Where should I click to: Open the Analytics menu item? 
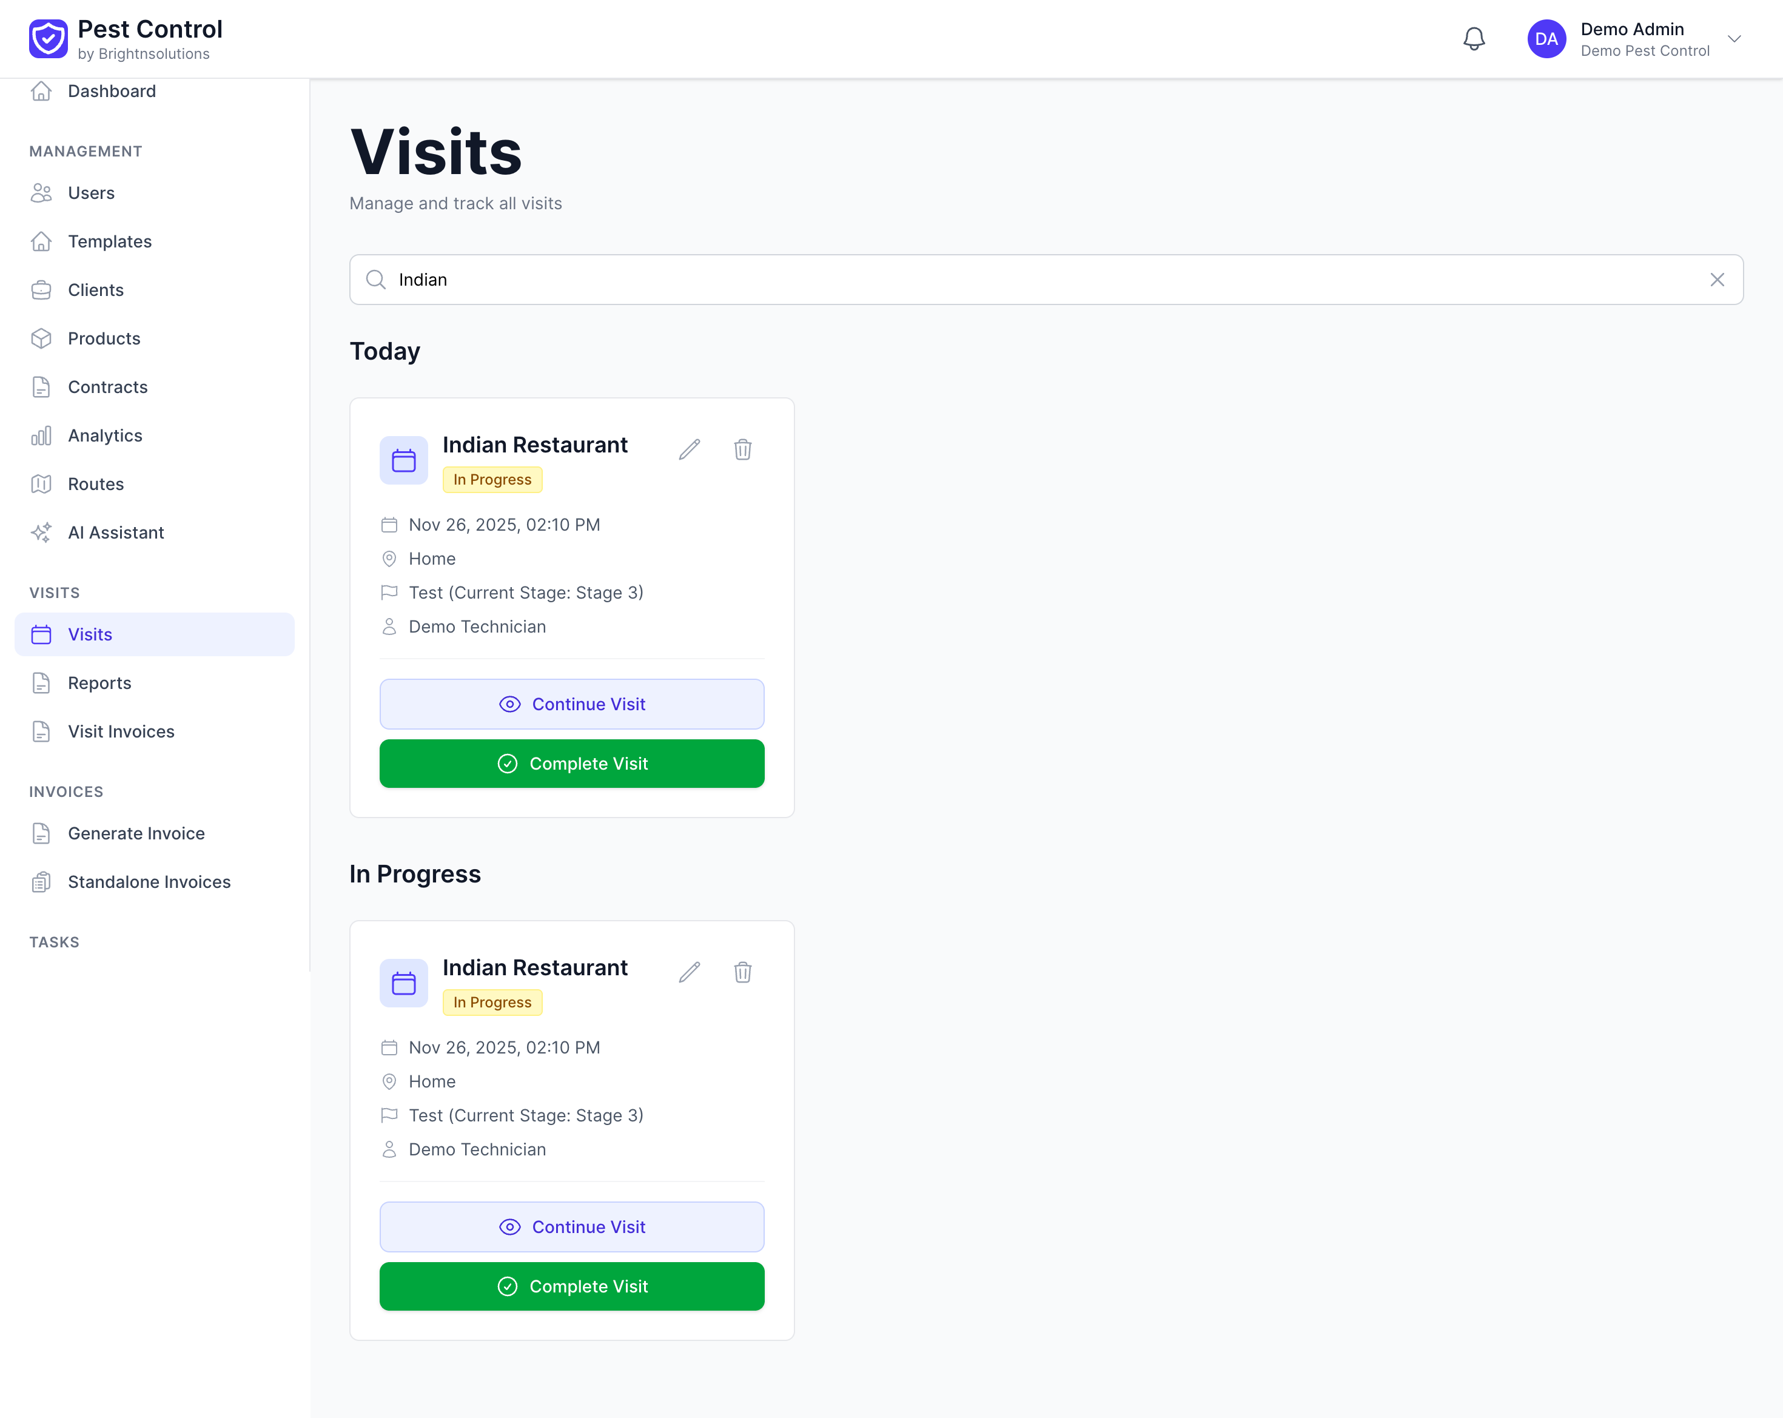pyautogui.click(x=105, y=435)
